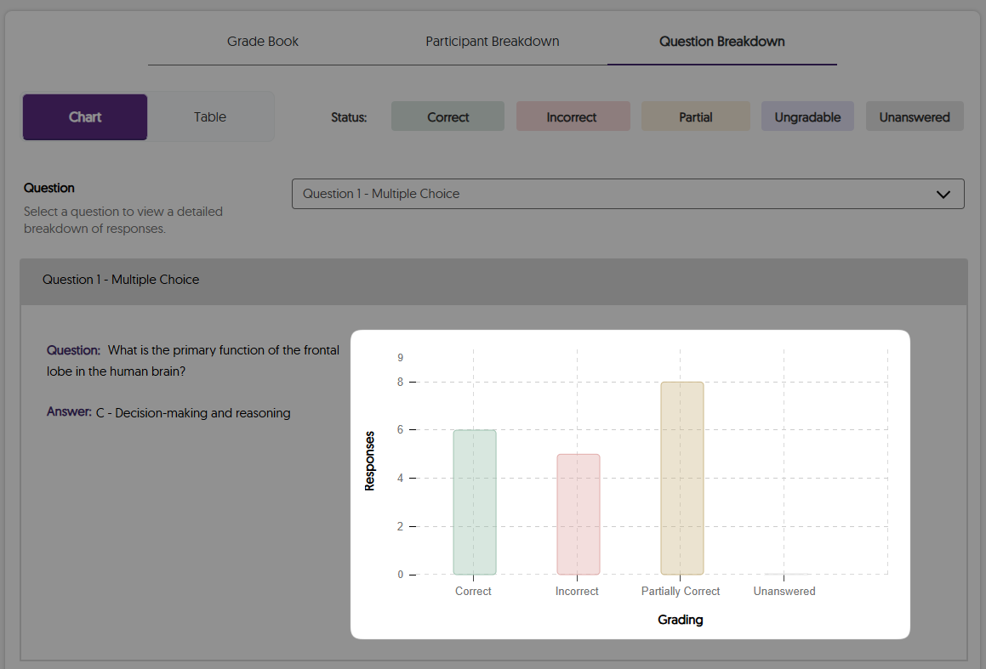
Task: Expand the Question 1 breakdown header
Action: tap(120, 279)
